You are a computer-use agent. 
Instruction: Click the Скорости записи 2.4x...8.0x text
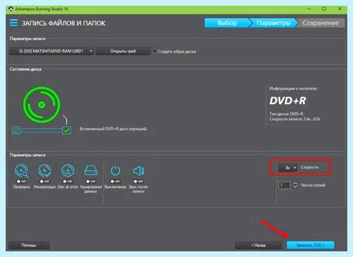point(295,119)
